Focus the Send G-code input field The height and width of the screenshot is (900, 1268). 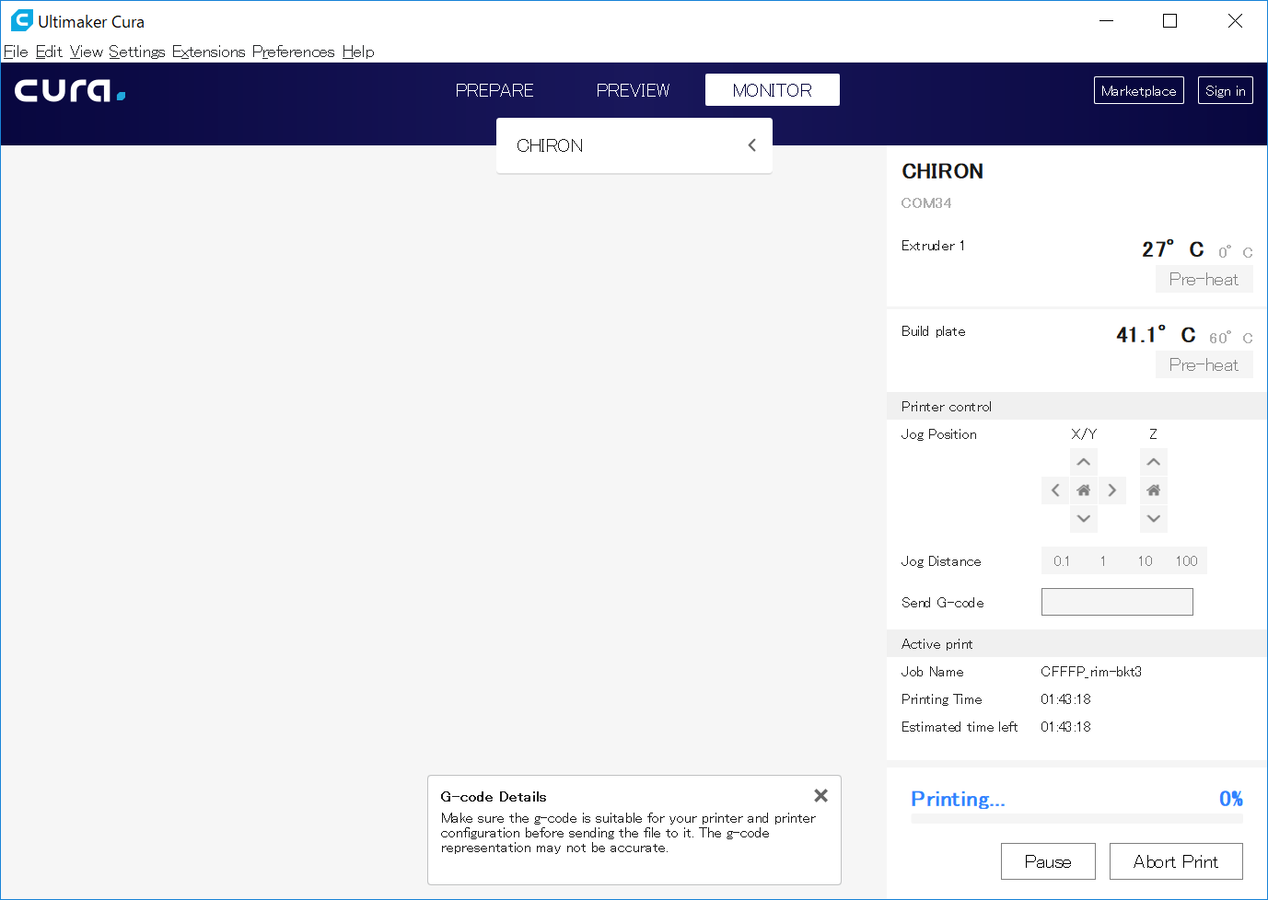tap(1117, 602)
